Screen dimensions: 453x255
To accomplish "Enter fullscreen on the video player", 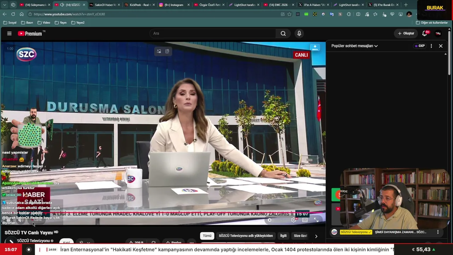I will click(x=316, y=220).
